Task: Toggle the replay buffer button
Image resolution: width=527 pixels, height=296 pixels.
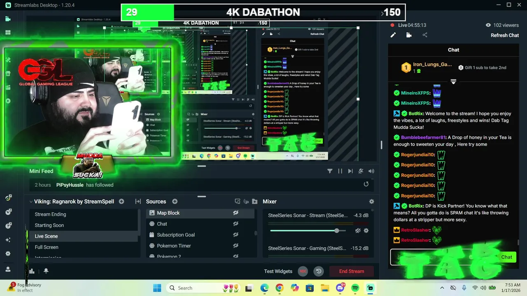Action: click(319, 271)
